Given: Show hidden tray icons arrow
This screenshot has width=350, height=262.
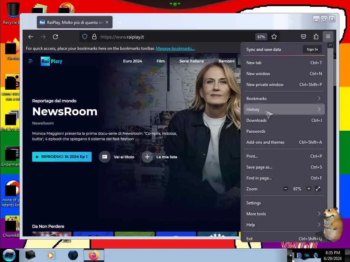Looking at the screenshot, I should pos(291,256).
